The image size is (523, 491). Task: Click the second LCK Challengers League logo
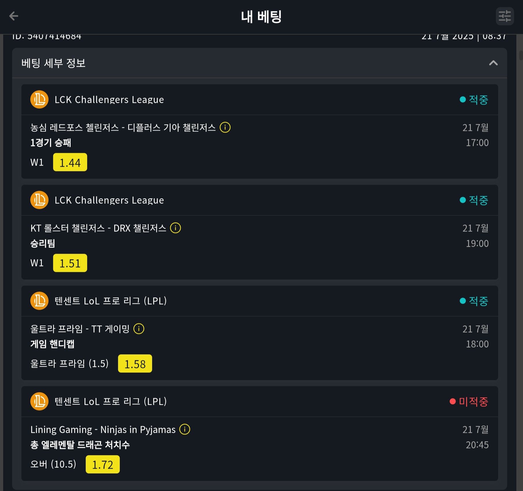(x=39, y=200)
